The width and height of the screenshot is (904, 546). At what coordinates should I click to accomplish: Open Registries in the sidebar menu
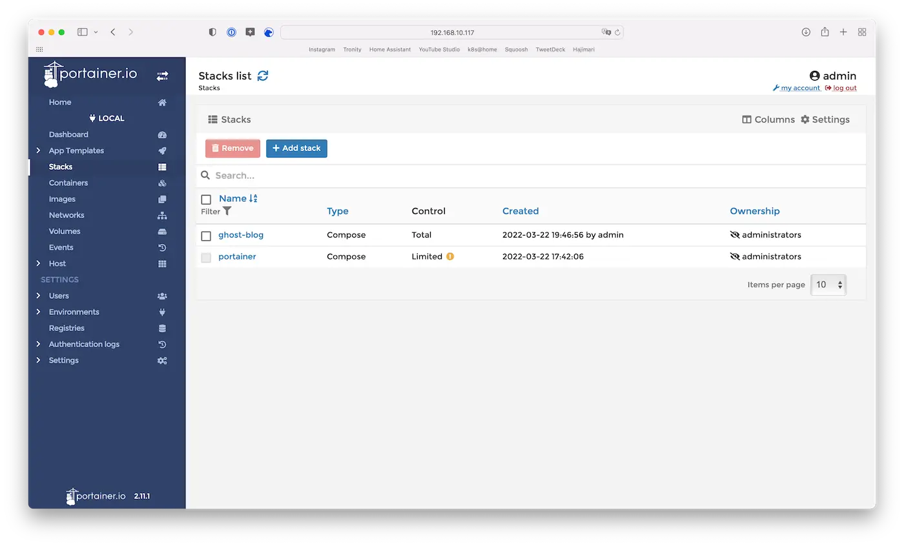point(67,328)
